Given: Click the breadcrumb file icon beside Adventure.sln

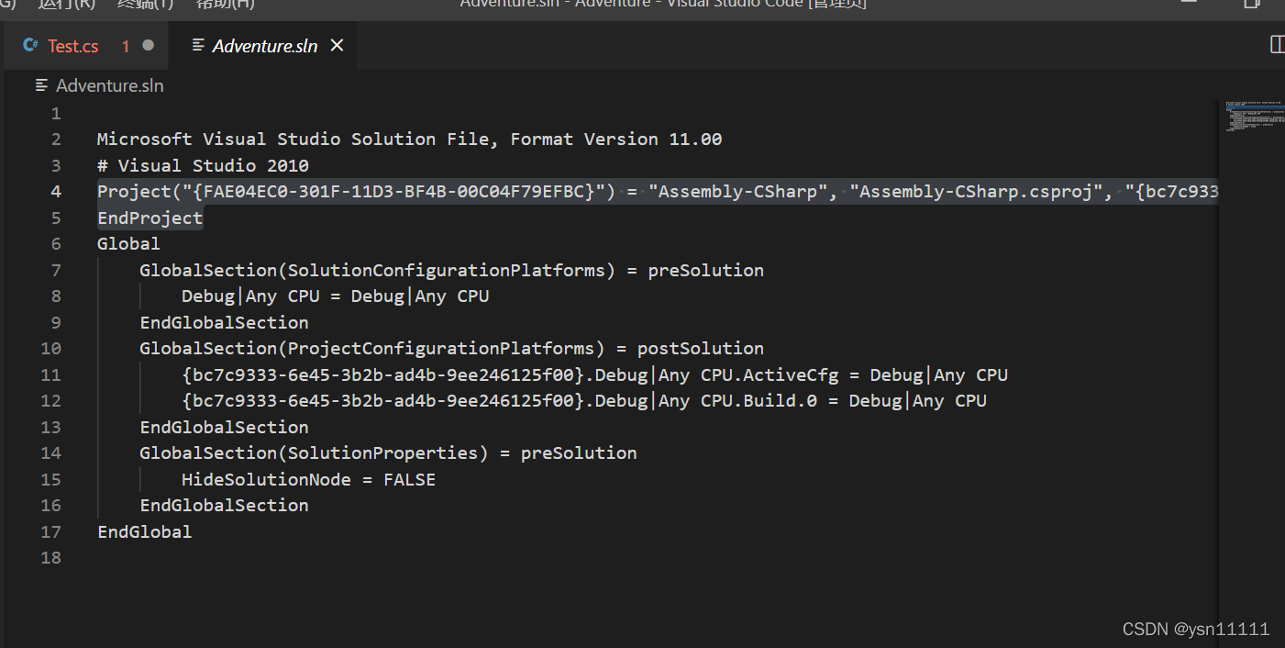Looking at the screenshot, I should 41,85.
